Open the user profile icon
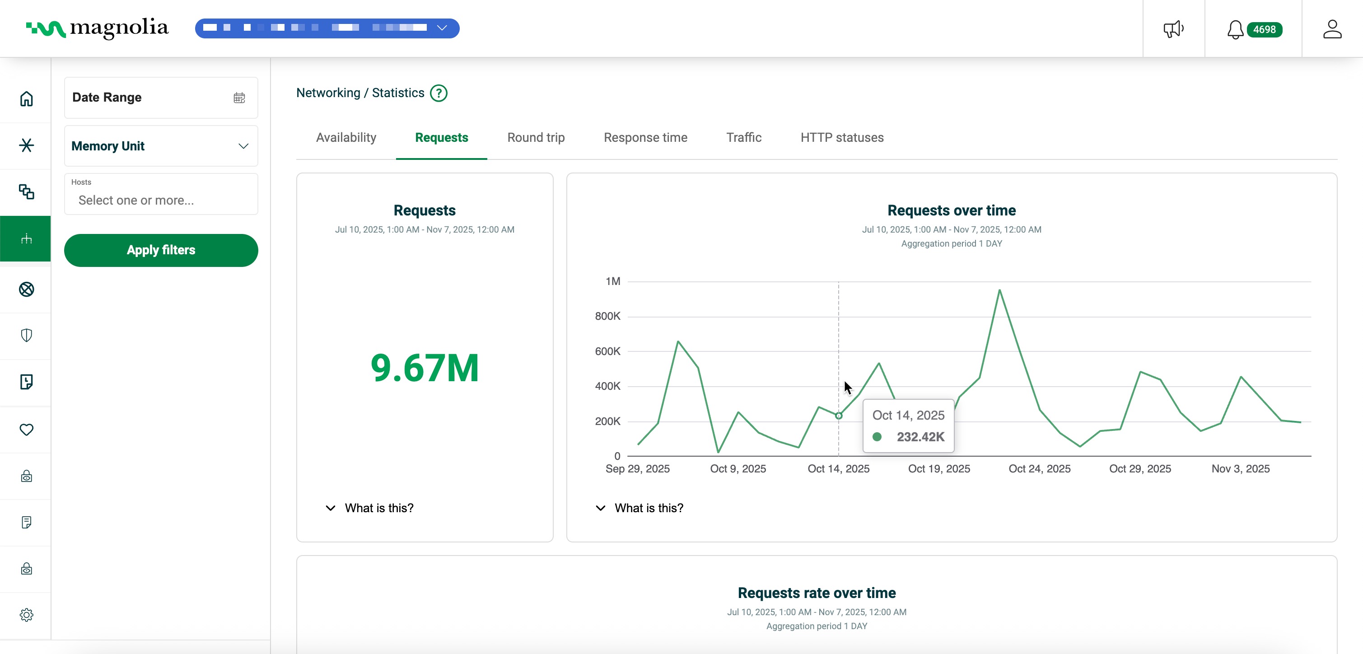This screenshot has height=654, width=1363. (x=1332, y=28)
